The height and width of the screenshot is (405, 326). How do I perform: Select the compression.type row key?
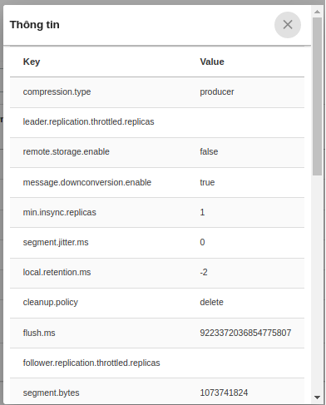tap(57, 91)
